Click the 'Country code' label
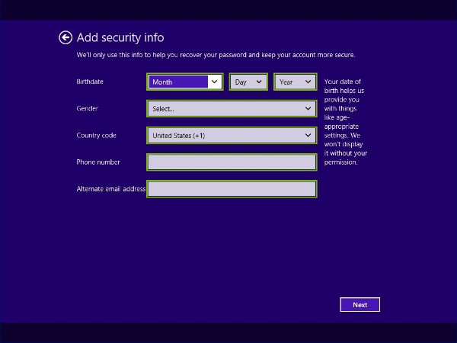This screenshot has height=343, width=457. click(x=96, y=136)
